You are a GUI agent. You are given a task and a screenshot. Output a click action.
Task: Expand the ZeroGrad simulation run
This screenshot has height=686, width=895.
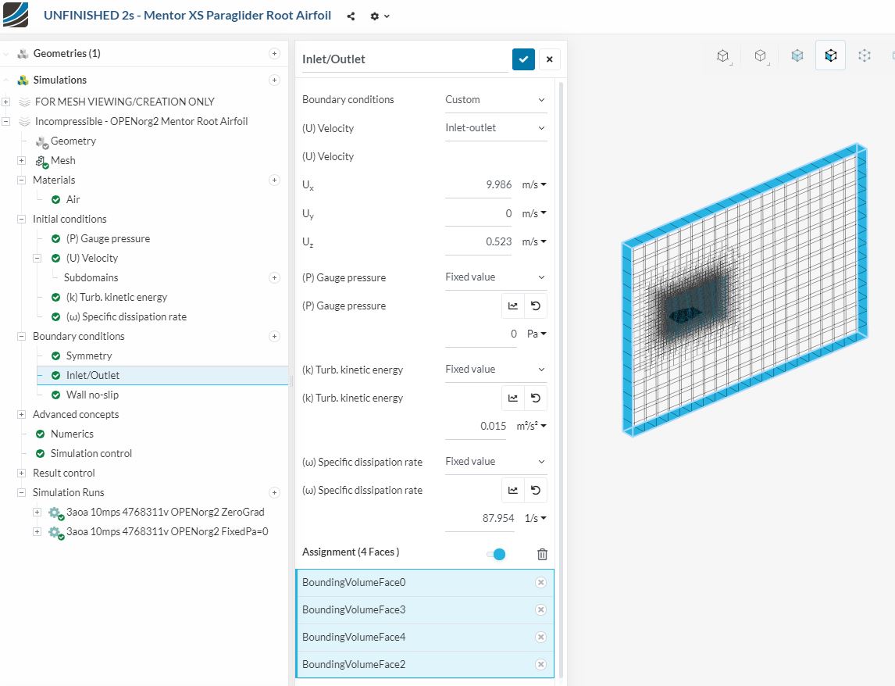coord(37,512)
